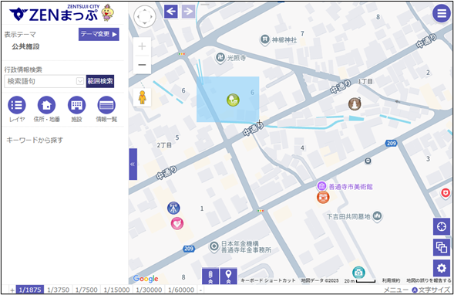Click the 下吉田共同墓地 cemetery marker
This screenshot has height=295, width=454.
coord(377,216)
